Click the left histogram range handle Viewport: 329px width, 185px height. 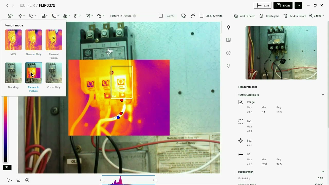(x=102, y=180)
